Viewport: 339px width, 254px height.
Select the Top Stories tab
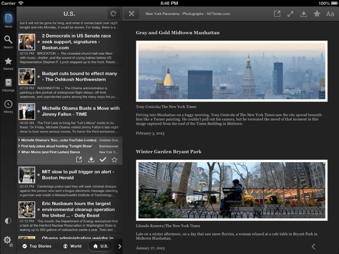coord(37,246)
